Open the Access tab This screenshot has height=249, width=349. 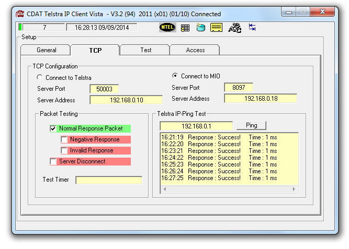195,50
